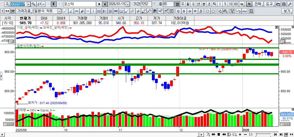Click the open folder icon
This screenshot has width=294, height=137.
[278, 4]
